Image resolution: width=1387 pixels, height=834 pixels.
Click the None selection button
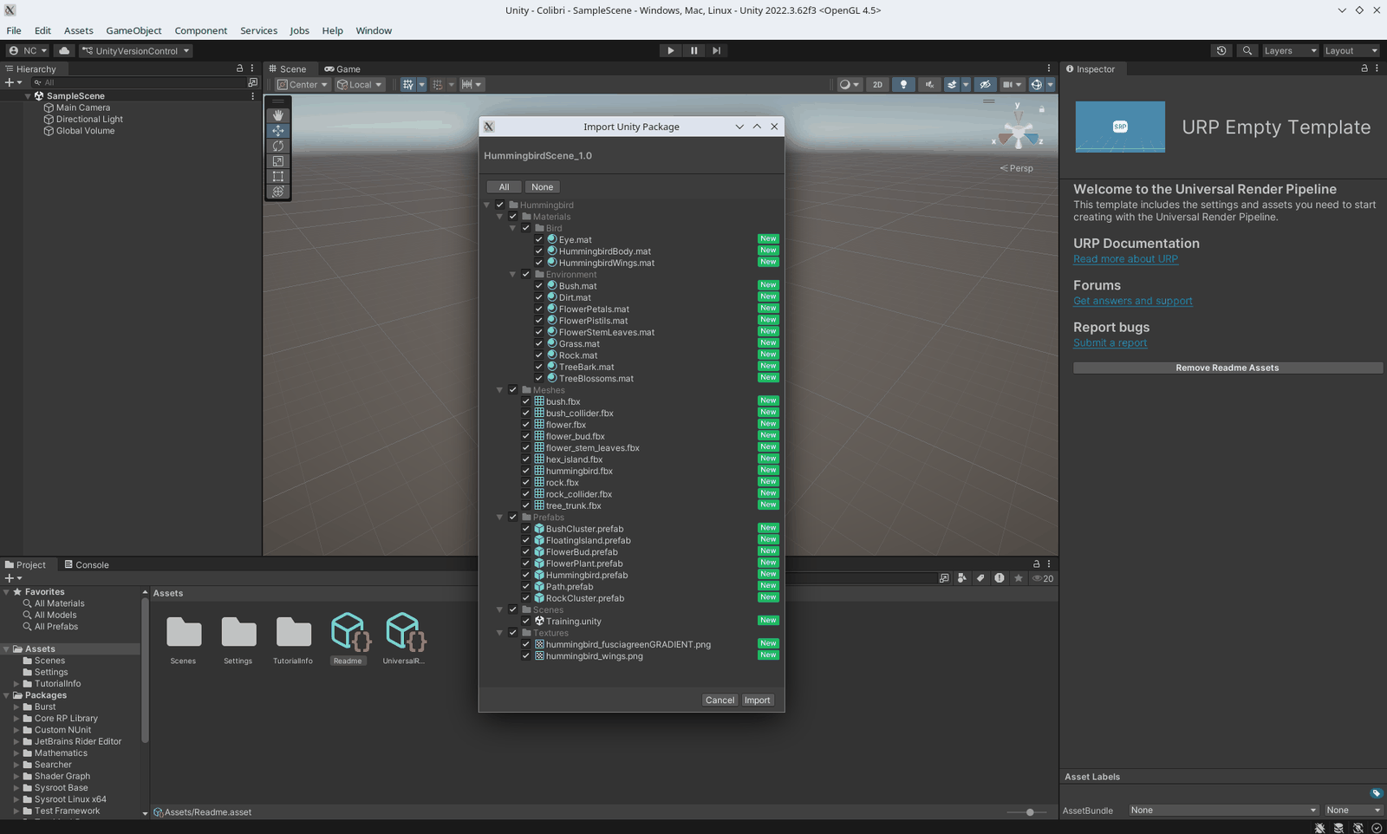point(543,187)
